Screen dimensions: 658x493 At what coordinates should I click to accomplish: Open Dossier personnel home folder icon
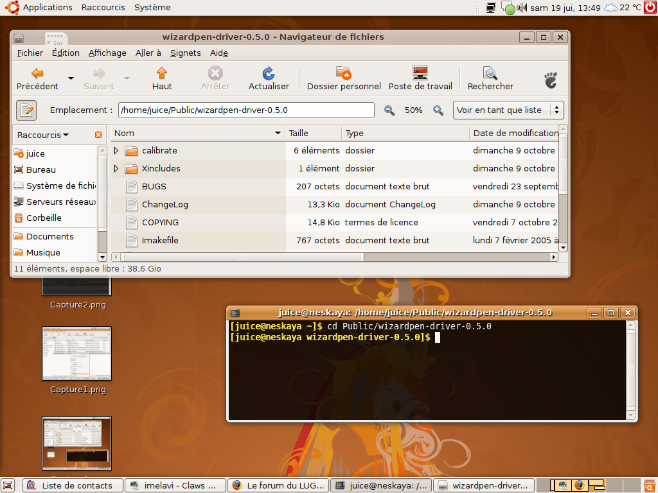tap(344, 73)
